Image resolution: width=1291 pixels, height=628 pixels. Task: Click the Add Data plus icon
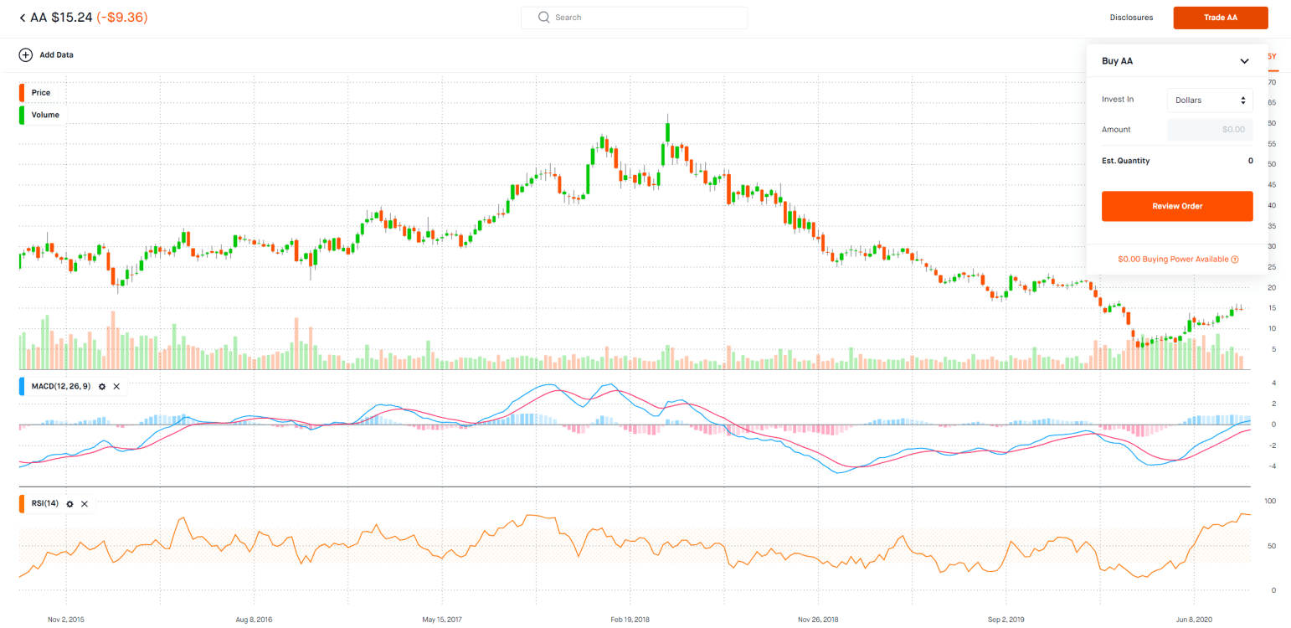coord(25,55)
